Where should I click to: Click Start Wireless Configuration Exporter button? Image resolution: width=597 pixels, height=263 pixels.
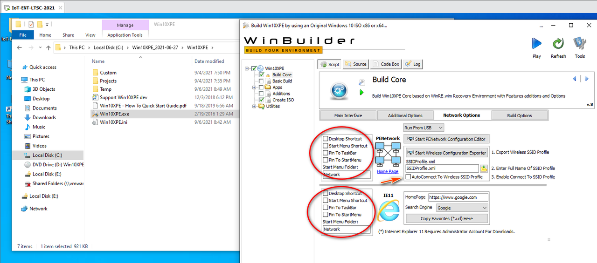coord(447,153)
